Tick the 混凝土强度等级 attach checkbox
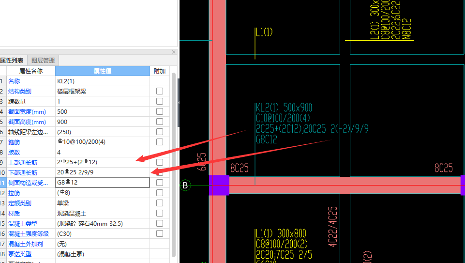Screen dimensions: 465x263 pos(160,233)
